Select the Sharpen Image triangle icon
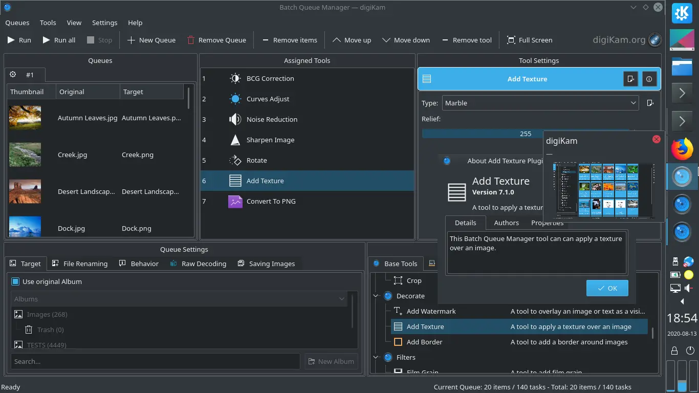Screen dimensions: 699x393 (235, 140)
